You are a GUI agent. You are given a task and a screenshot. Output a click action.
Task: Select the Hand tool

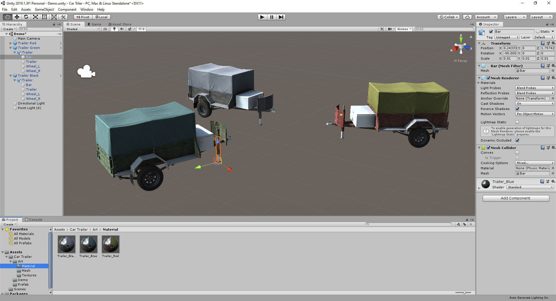click(8, 17)
